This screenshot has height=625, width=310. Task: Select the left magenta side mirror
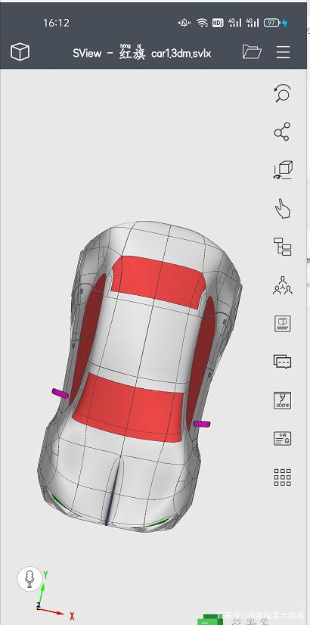click(x=60, y=393)
